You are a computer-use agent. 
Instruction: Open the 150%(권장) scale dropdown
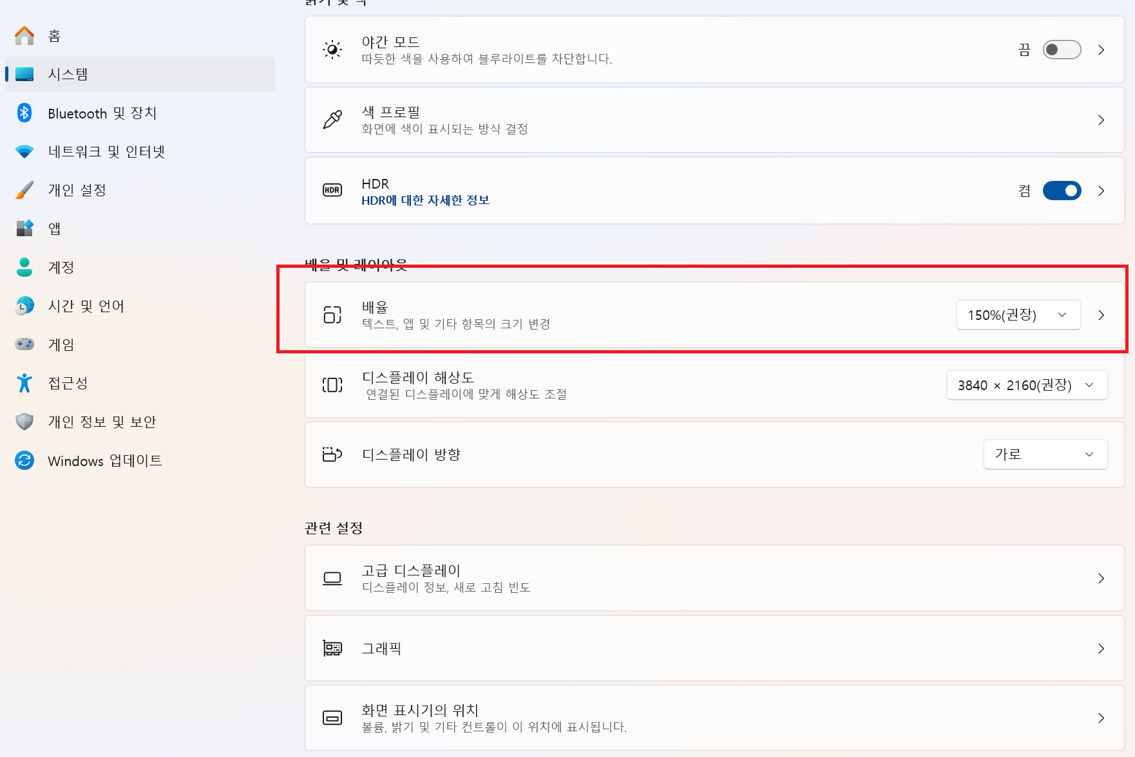(x=1018, y=315)
